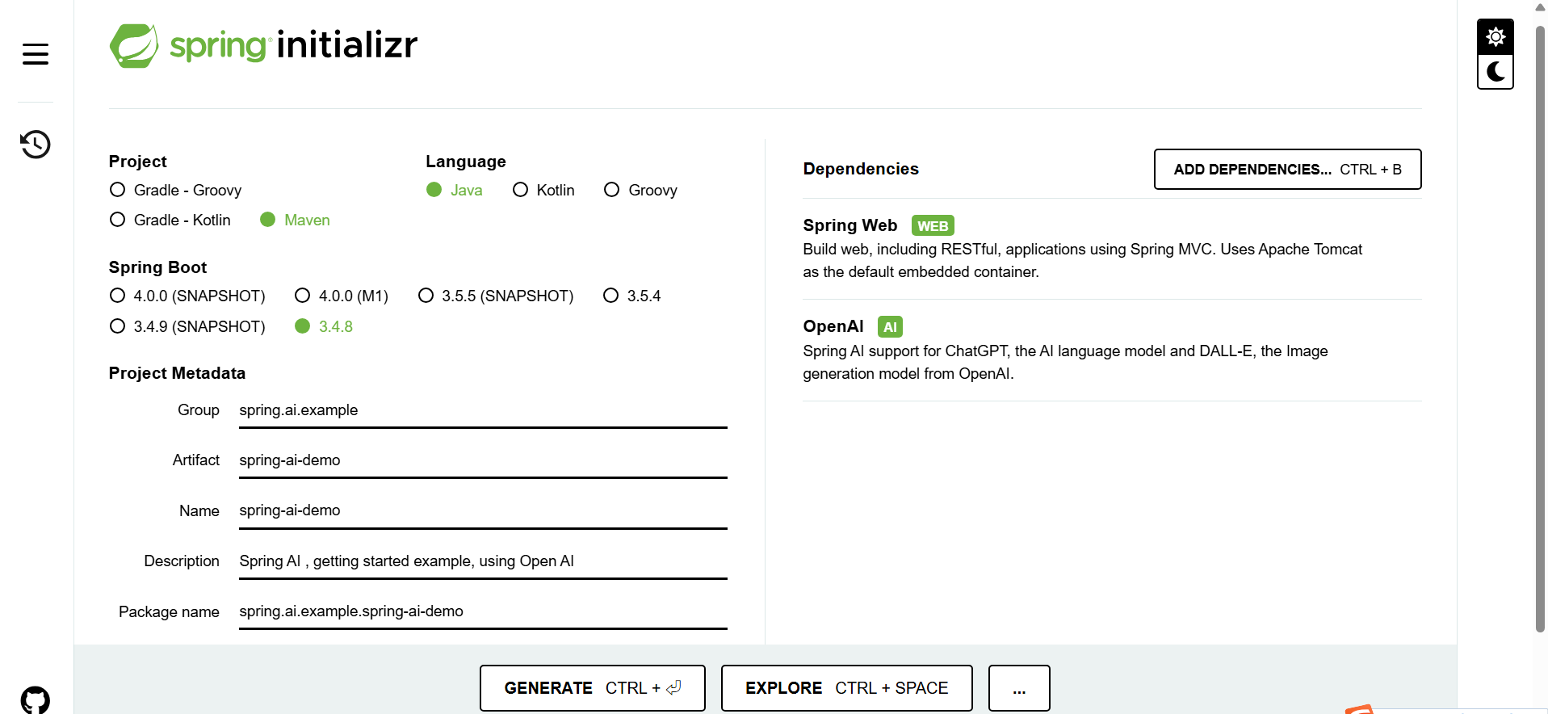Switch to dark theme moon icon
1548x714 pixels.
coord(1496,72)
